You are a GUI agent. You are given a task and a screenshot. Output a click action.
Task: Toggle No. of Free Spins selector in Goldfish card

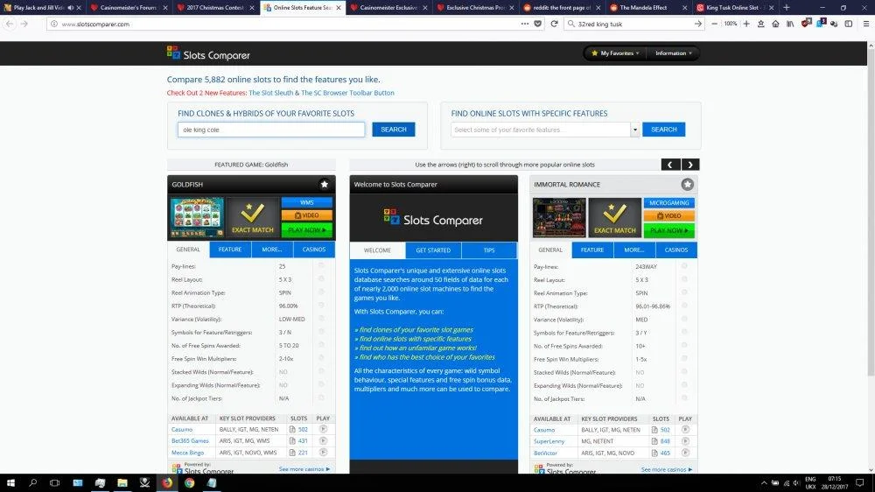tap(321, 345)
